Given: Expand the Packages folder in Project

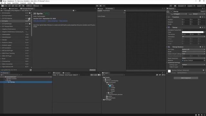Looking at the screenshot, I should click(102, 100).
